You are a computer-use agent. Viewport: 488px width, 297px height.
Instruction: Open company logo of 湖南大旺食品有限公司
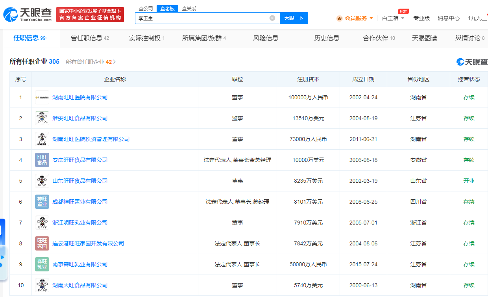(42, 285)
